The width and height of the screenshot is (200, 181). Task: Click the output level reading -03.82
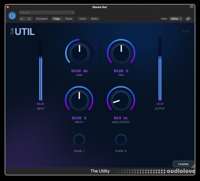point(160,104)
